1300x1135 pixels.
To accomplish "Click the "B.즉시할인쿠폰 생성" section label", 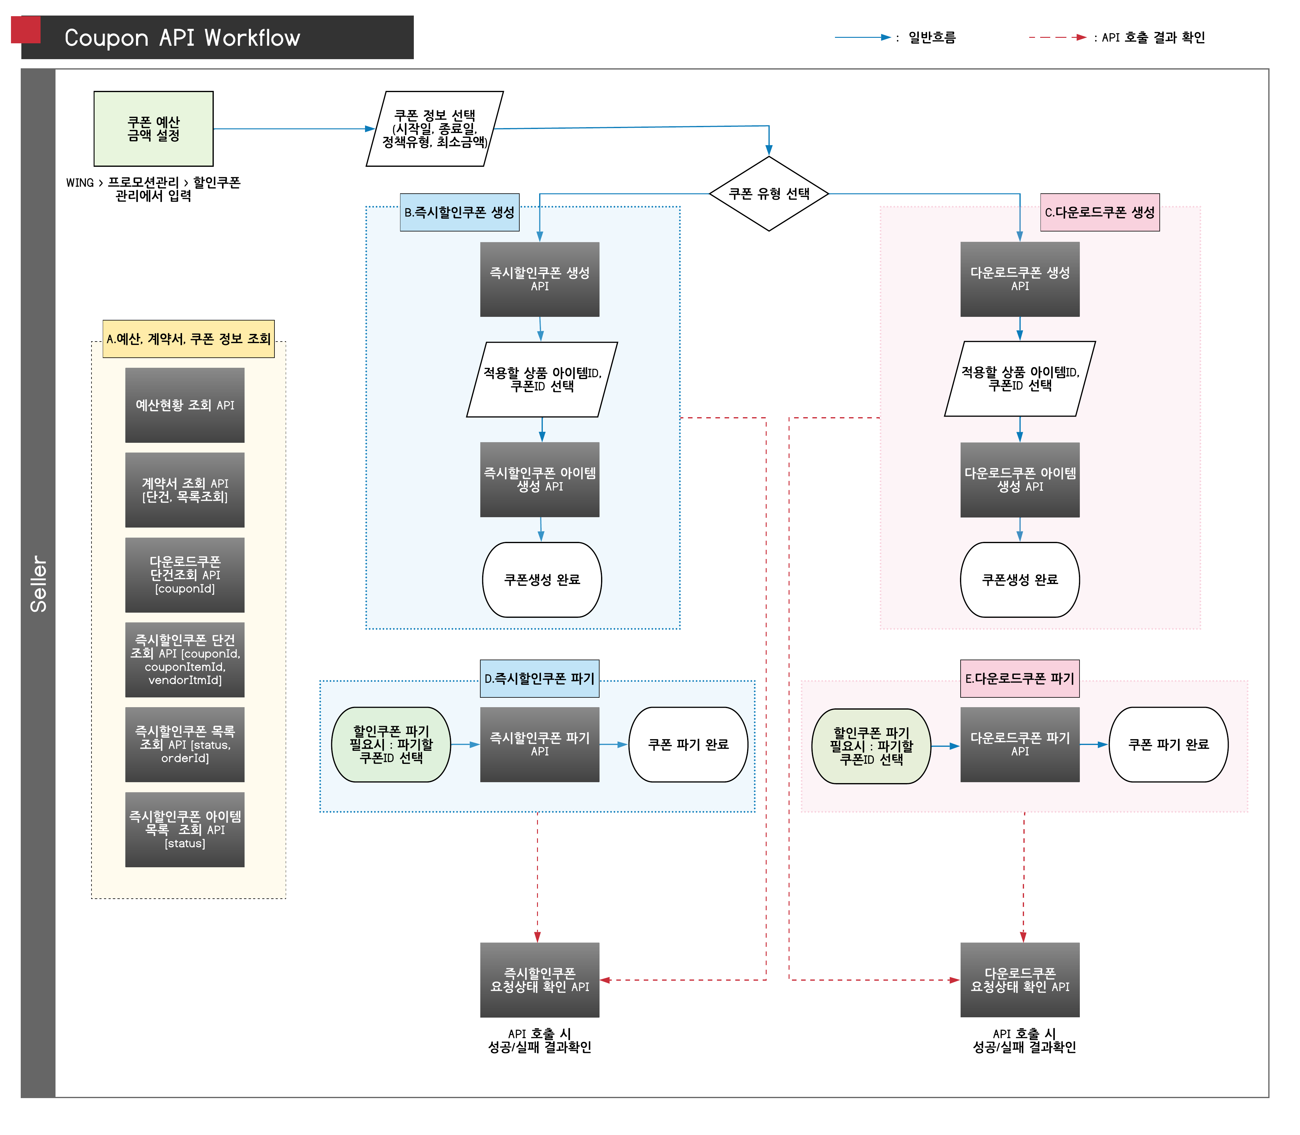I will 460,212.
